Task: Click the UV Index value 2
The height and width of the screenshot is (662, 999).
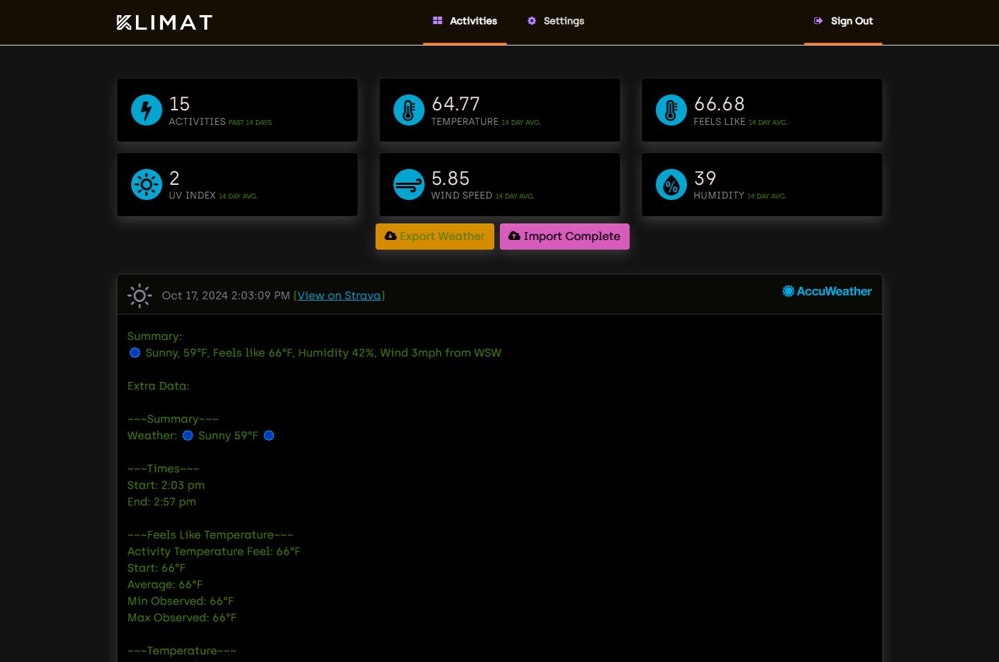Action: (175, 178)
